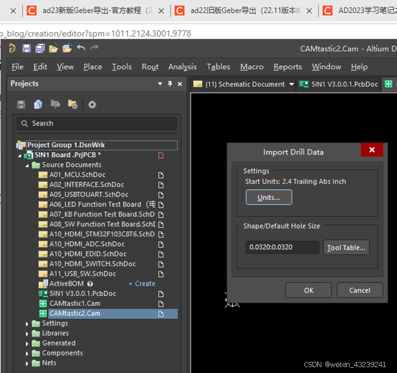Click the compile documents icon in Projects panel
The width and height of the screenshot is (397, 373).
click(38, 104)
